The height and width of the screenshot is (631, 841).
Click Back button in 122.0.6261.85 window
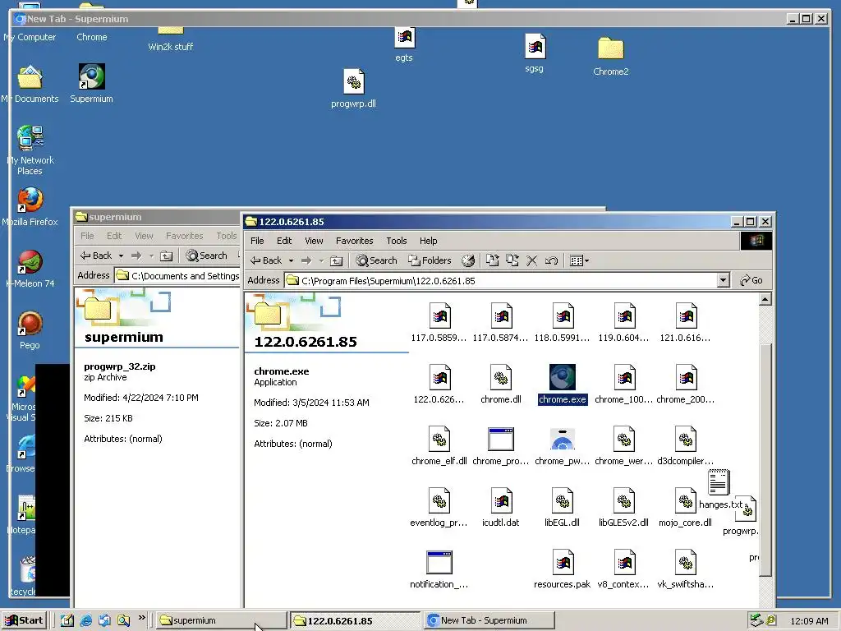tap(266, 260)
